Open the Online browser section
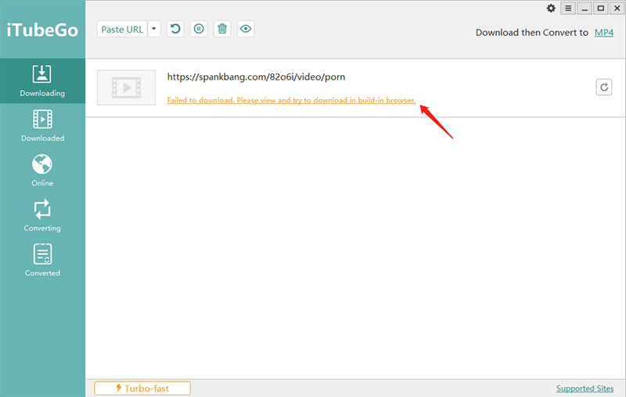626x397 pixels. [x=42, y=170]
